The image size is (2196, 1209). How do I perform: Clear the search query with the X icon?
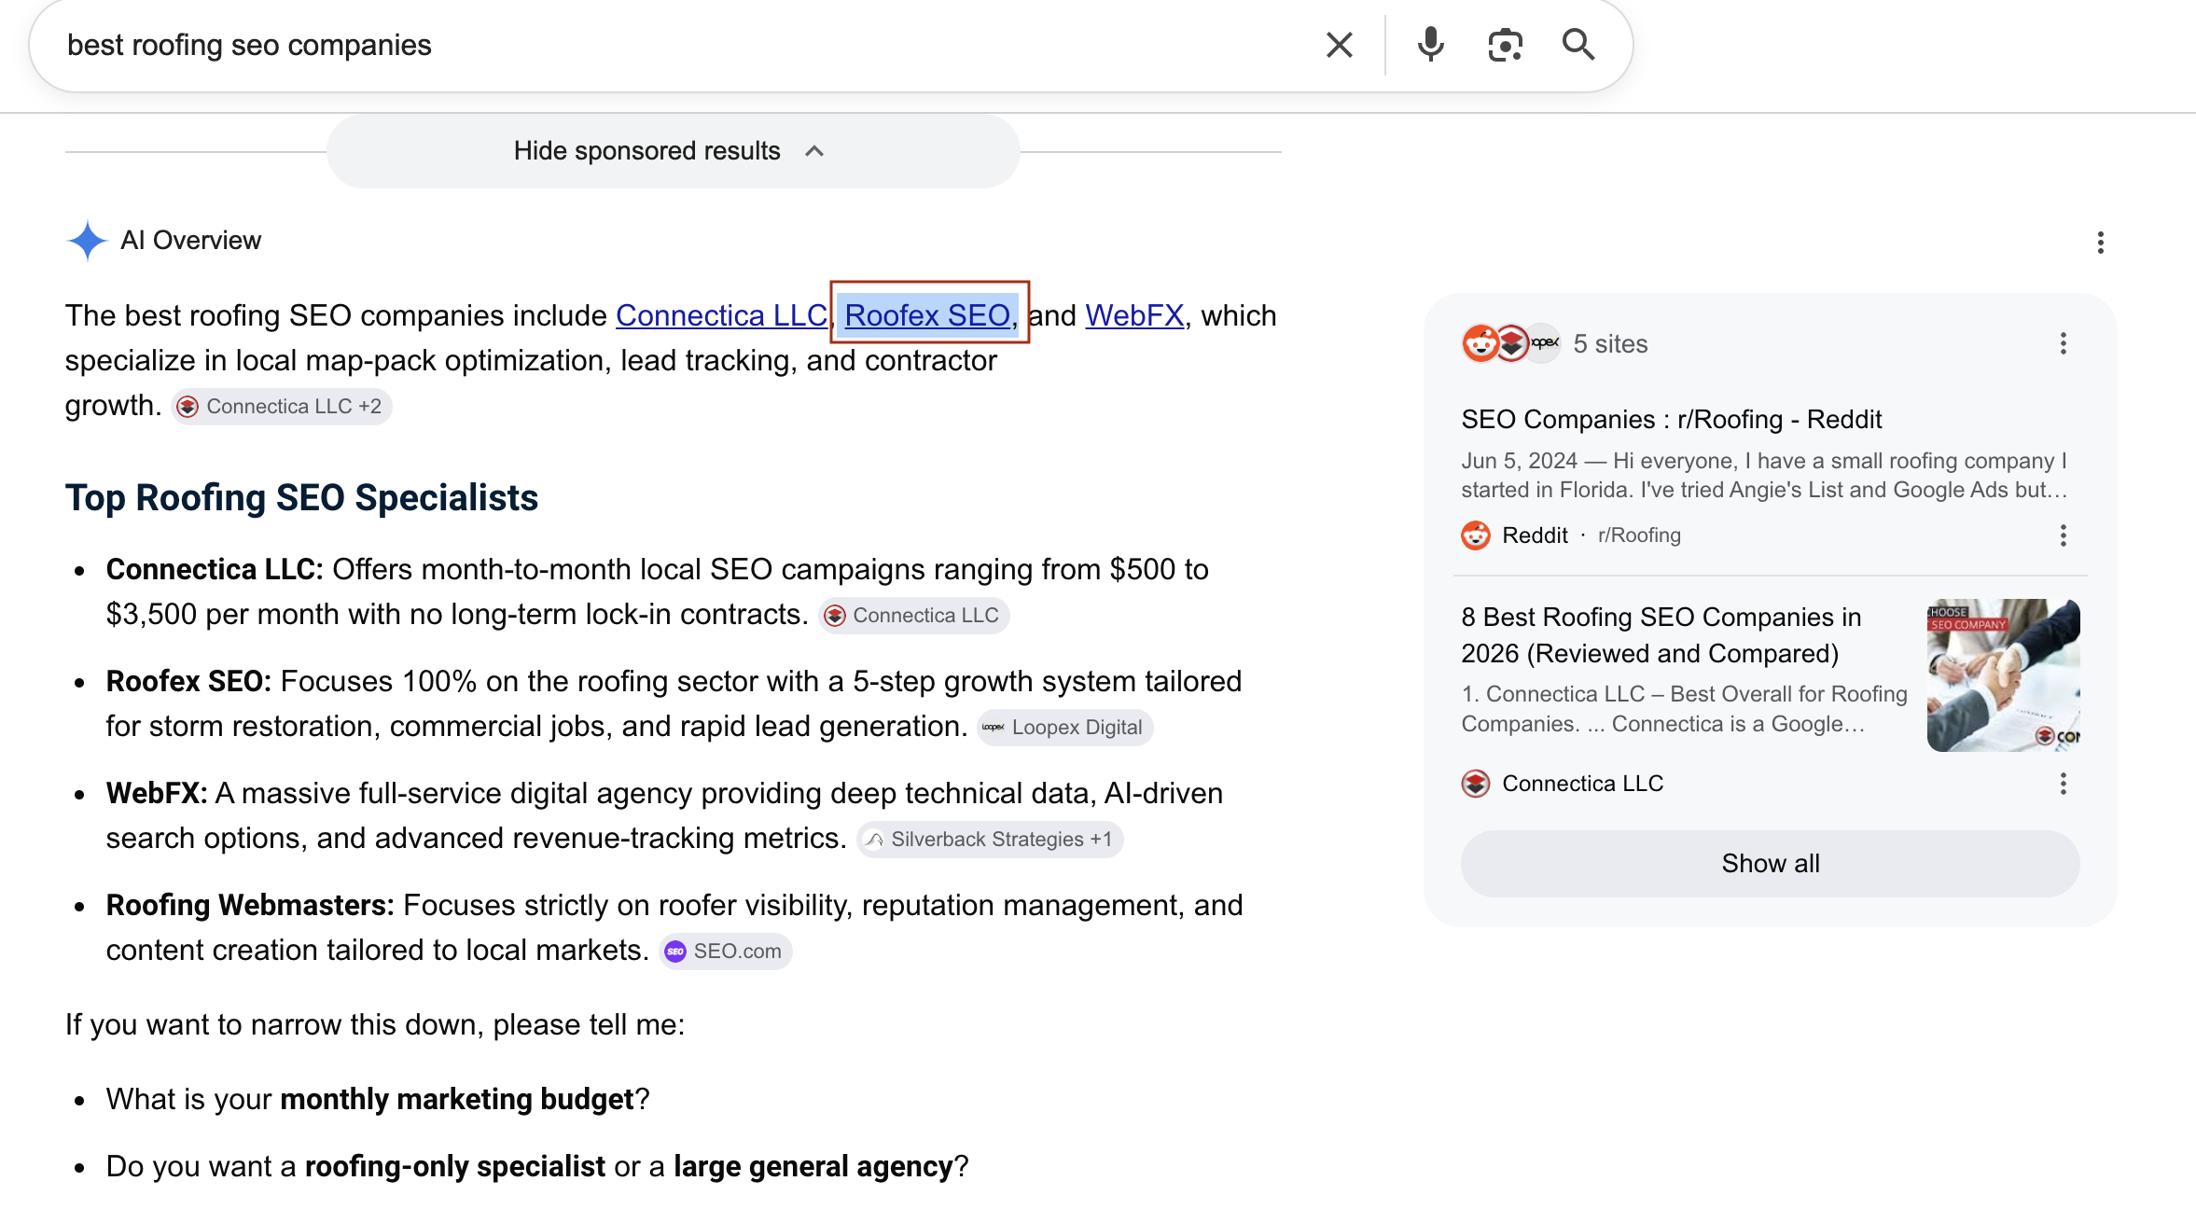[x=1339, y=45]
